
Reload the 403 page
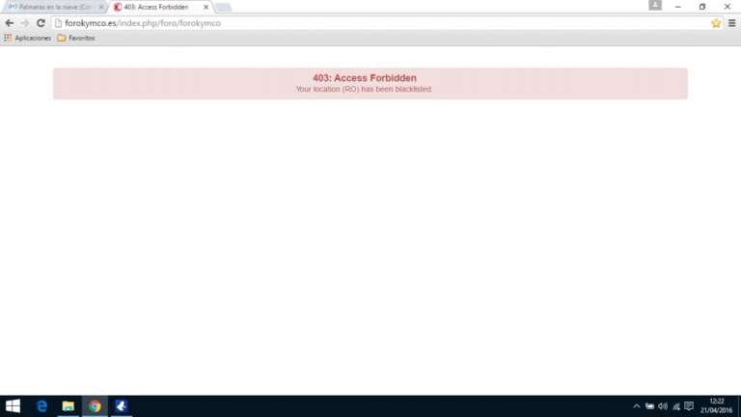(x=41, y=23)
